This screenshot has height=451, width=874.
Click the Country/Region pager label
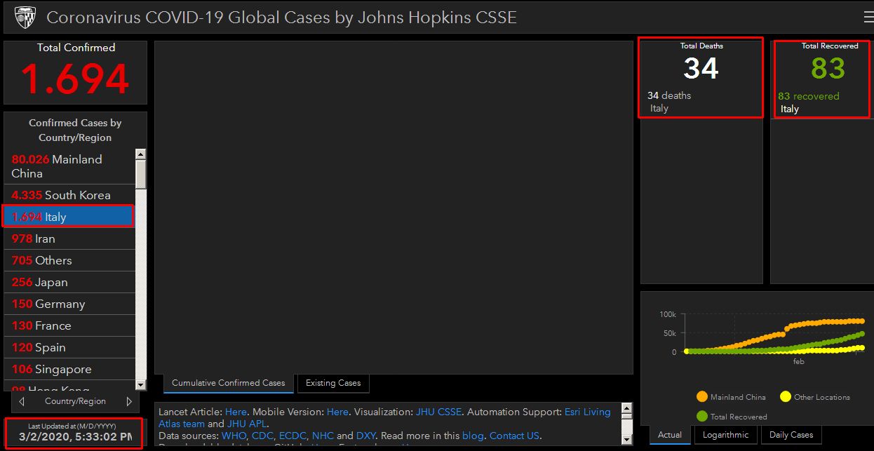click(x=75, y=402)
